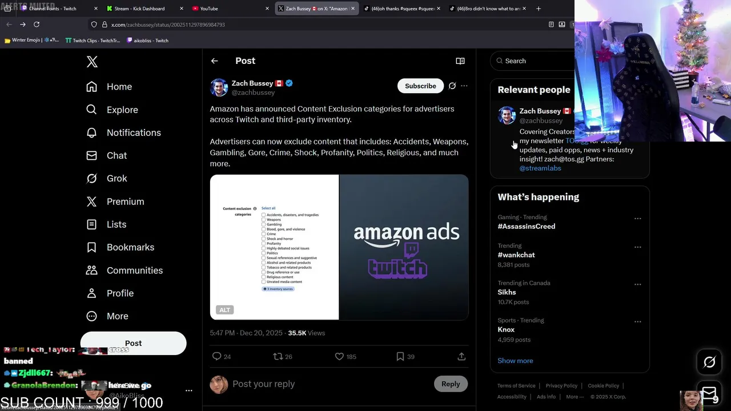Click the Post compose button
The height and width of the screenshot is (411, 731).
(133, 343)
